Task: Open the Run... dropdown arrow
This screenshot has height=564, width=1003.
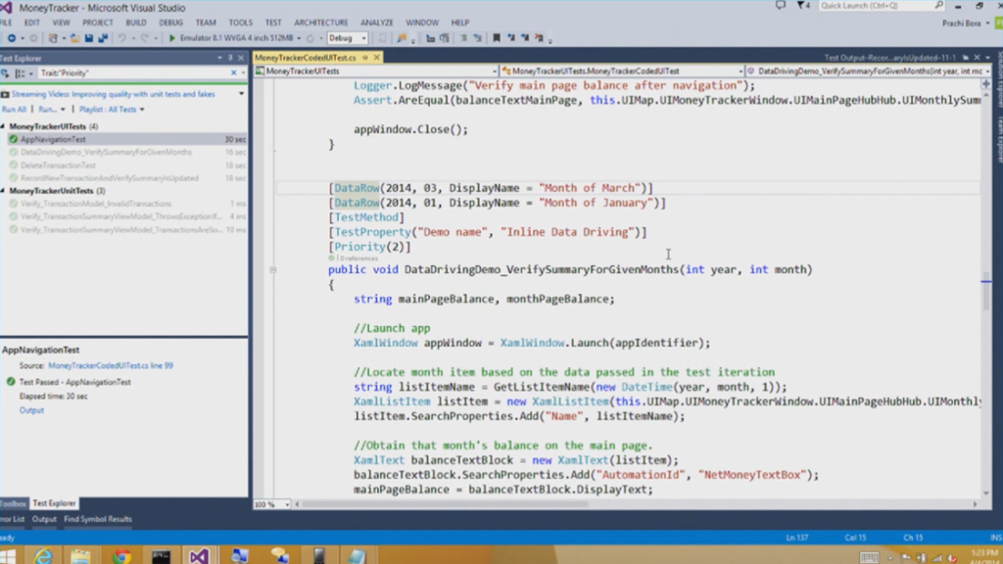Action: coord(63,110)
